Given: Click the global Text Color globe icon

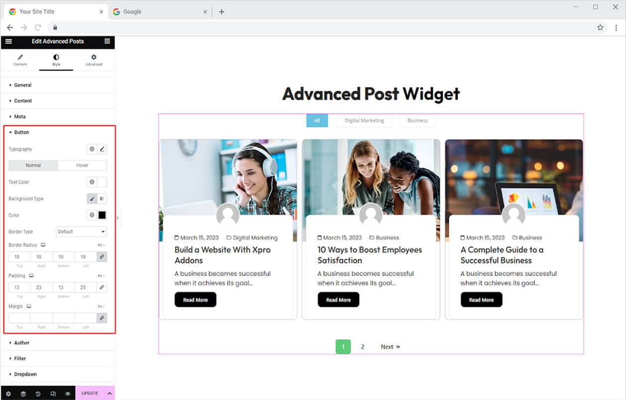Looking at the screenshot, I should coord(92,182).
